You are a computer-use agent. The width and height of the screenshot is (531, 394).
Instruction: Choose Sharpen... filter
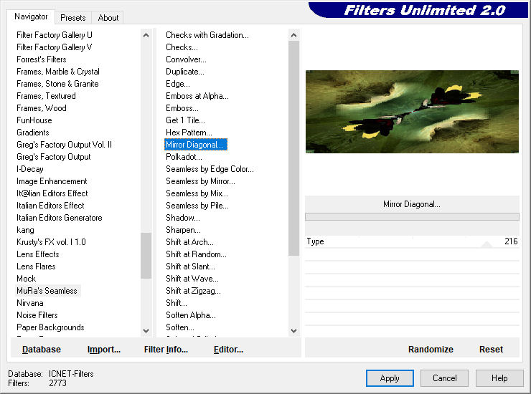click(183, 230)
